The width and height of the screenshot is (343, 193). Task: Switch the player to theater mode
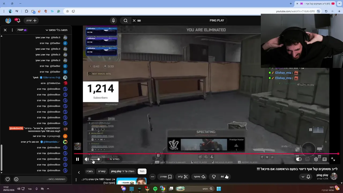tap(325, 159)
